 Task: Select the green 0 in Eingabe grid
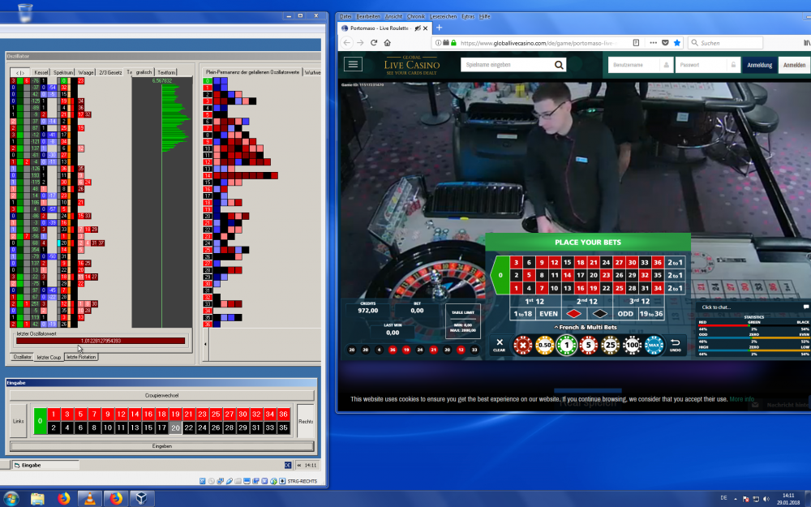[x=41, y=421]
